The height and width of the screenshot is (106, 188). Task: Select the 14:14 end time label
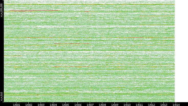coord(176,105)
